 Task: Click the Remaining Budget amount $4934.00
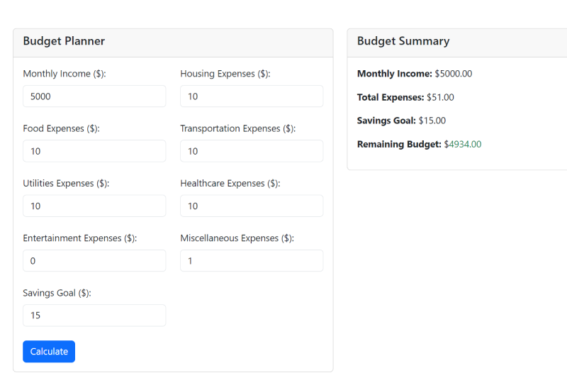[x=463, y=144]
